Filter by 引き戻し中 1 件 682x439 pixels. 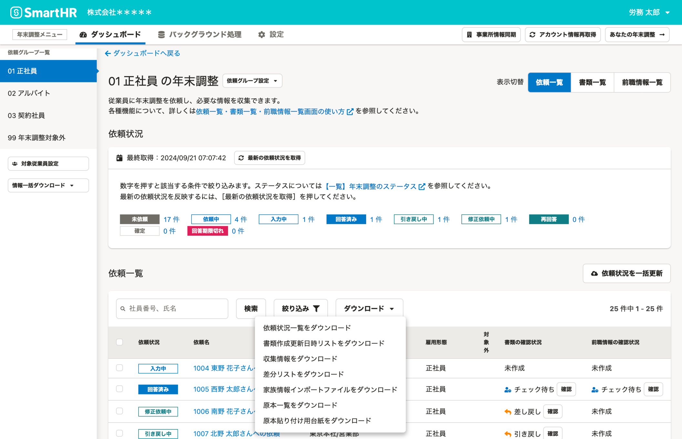coord(443,219)
